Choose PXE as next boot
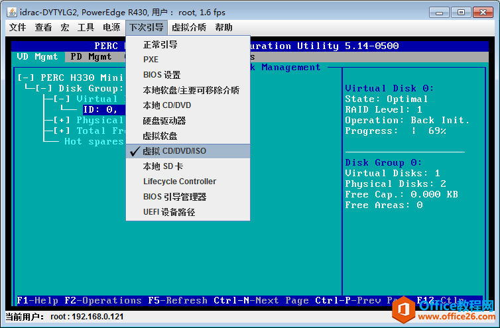Viewport: 500px width, 328px height. pyautogui.click(x=188, y=60)
